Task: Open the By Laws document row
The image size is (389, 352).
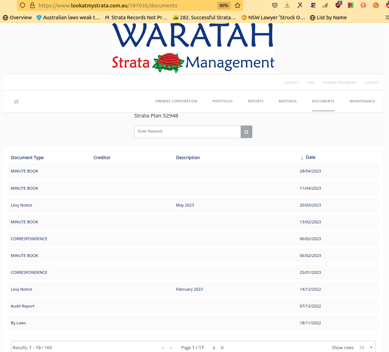Action: coord(18,323)
